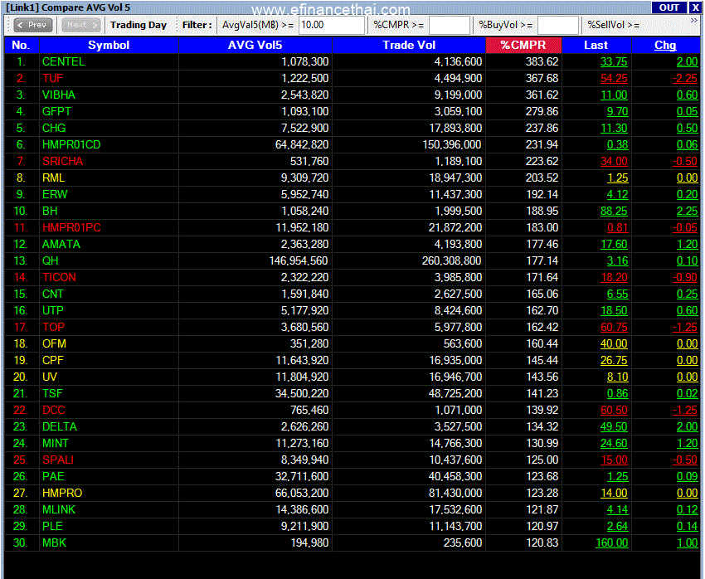Open MBK last price 160.00
Image resolution: width=705 pixels, height=579 pixels.
coord(612,543)
